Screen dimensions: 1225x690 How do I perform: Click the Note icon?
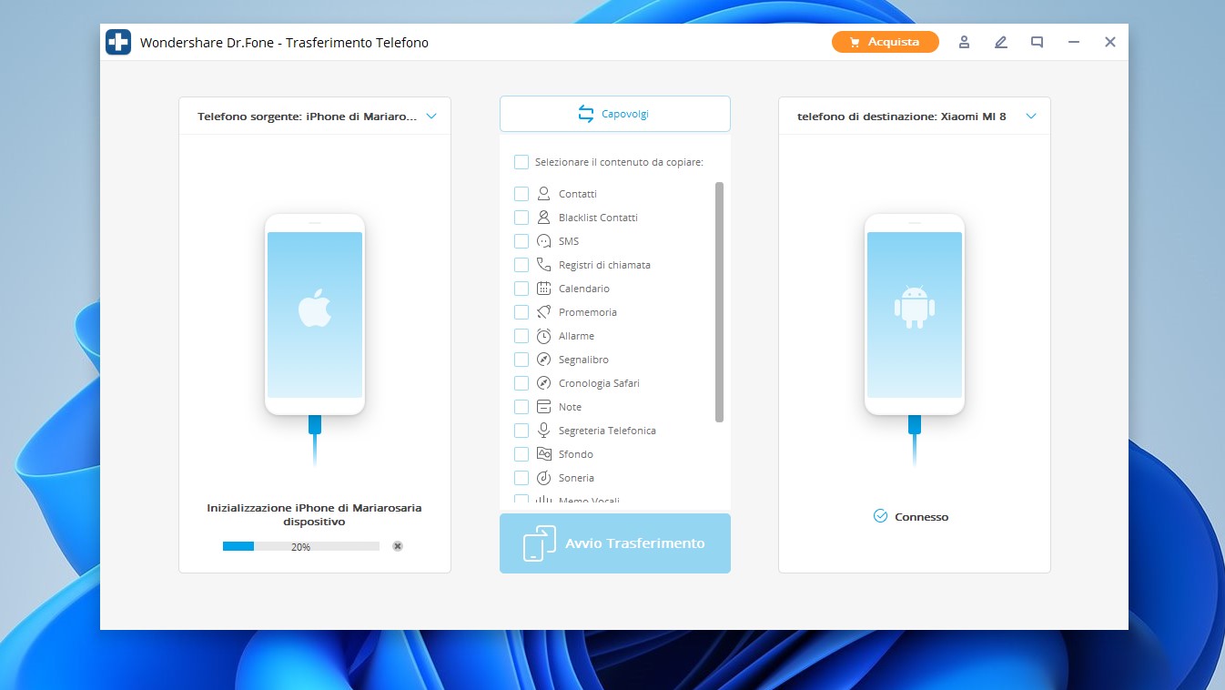click(x=543, y=407)
